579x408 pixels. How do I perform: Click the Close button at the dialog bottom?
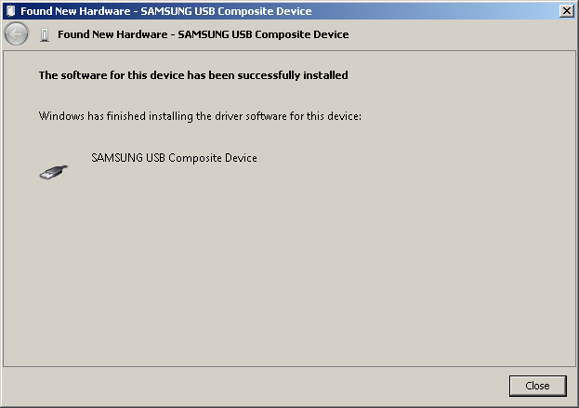(537, 386)
